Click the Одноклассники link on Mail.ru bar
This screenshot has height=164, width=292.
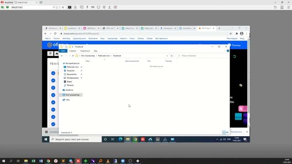pos(79,38)
